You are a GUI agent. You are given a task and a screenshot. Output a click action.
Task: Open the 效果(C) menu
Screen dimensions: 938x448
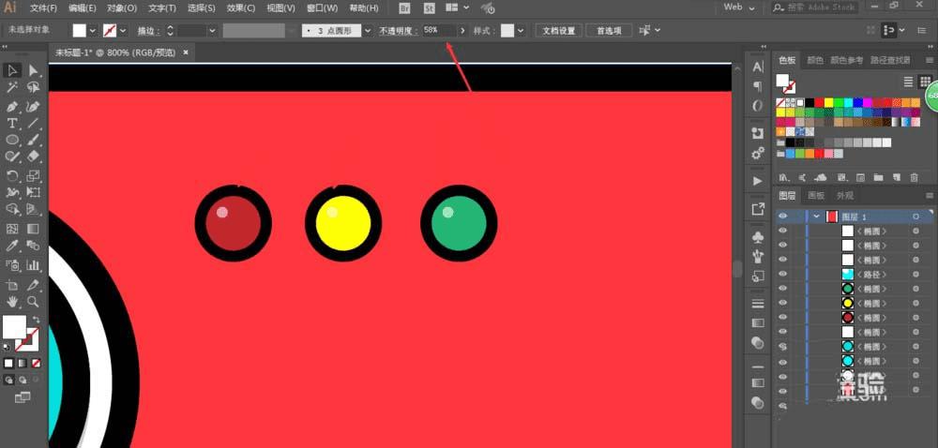(241, 8)
